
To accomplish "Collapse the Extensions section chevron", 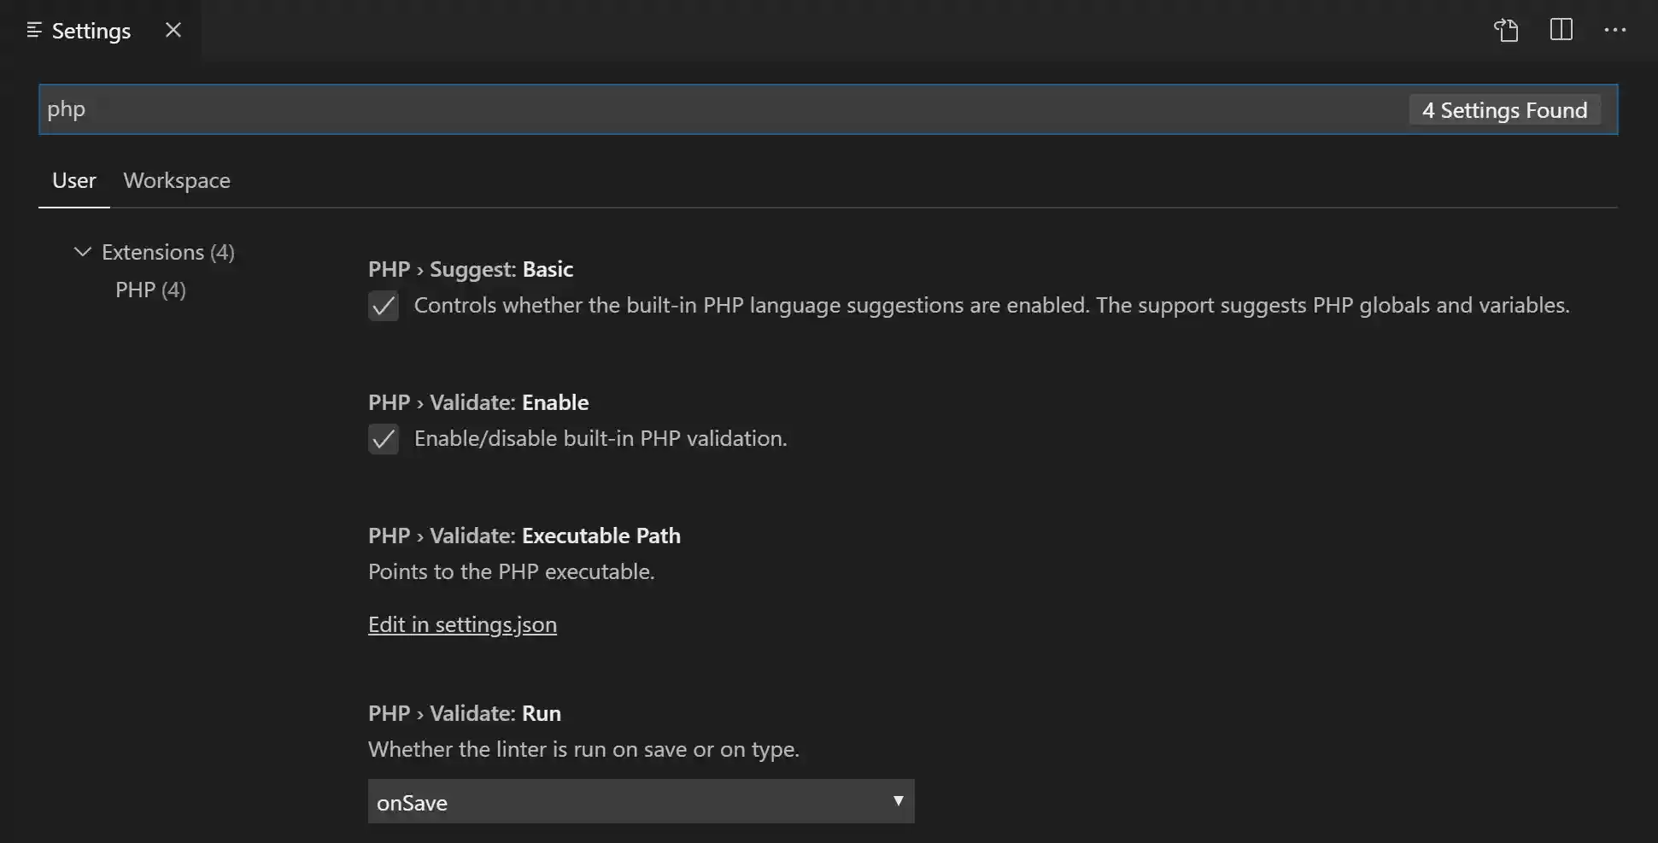I will (x=82, y=251).
